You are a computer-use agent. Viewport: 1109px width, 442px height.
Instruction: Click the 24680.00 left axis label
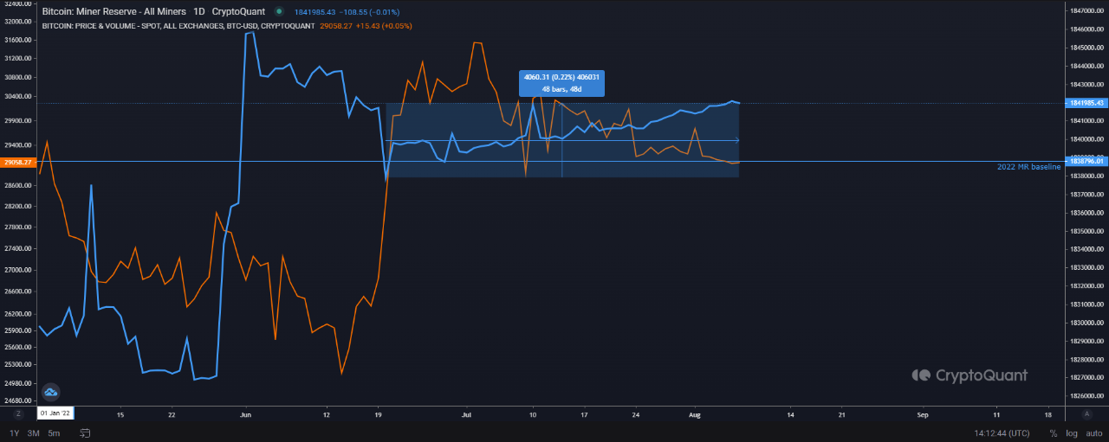tap(17, 400)
